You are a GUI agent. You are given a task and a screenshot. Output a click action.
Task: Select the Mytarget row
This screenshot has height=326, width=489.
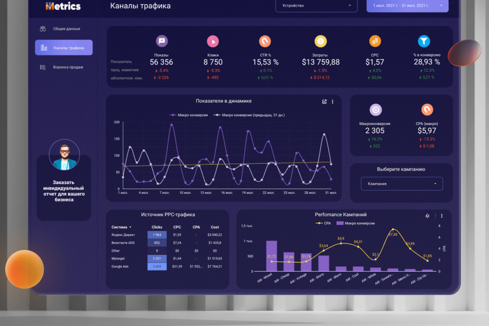167,258
